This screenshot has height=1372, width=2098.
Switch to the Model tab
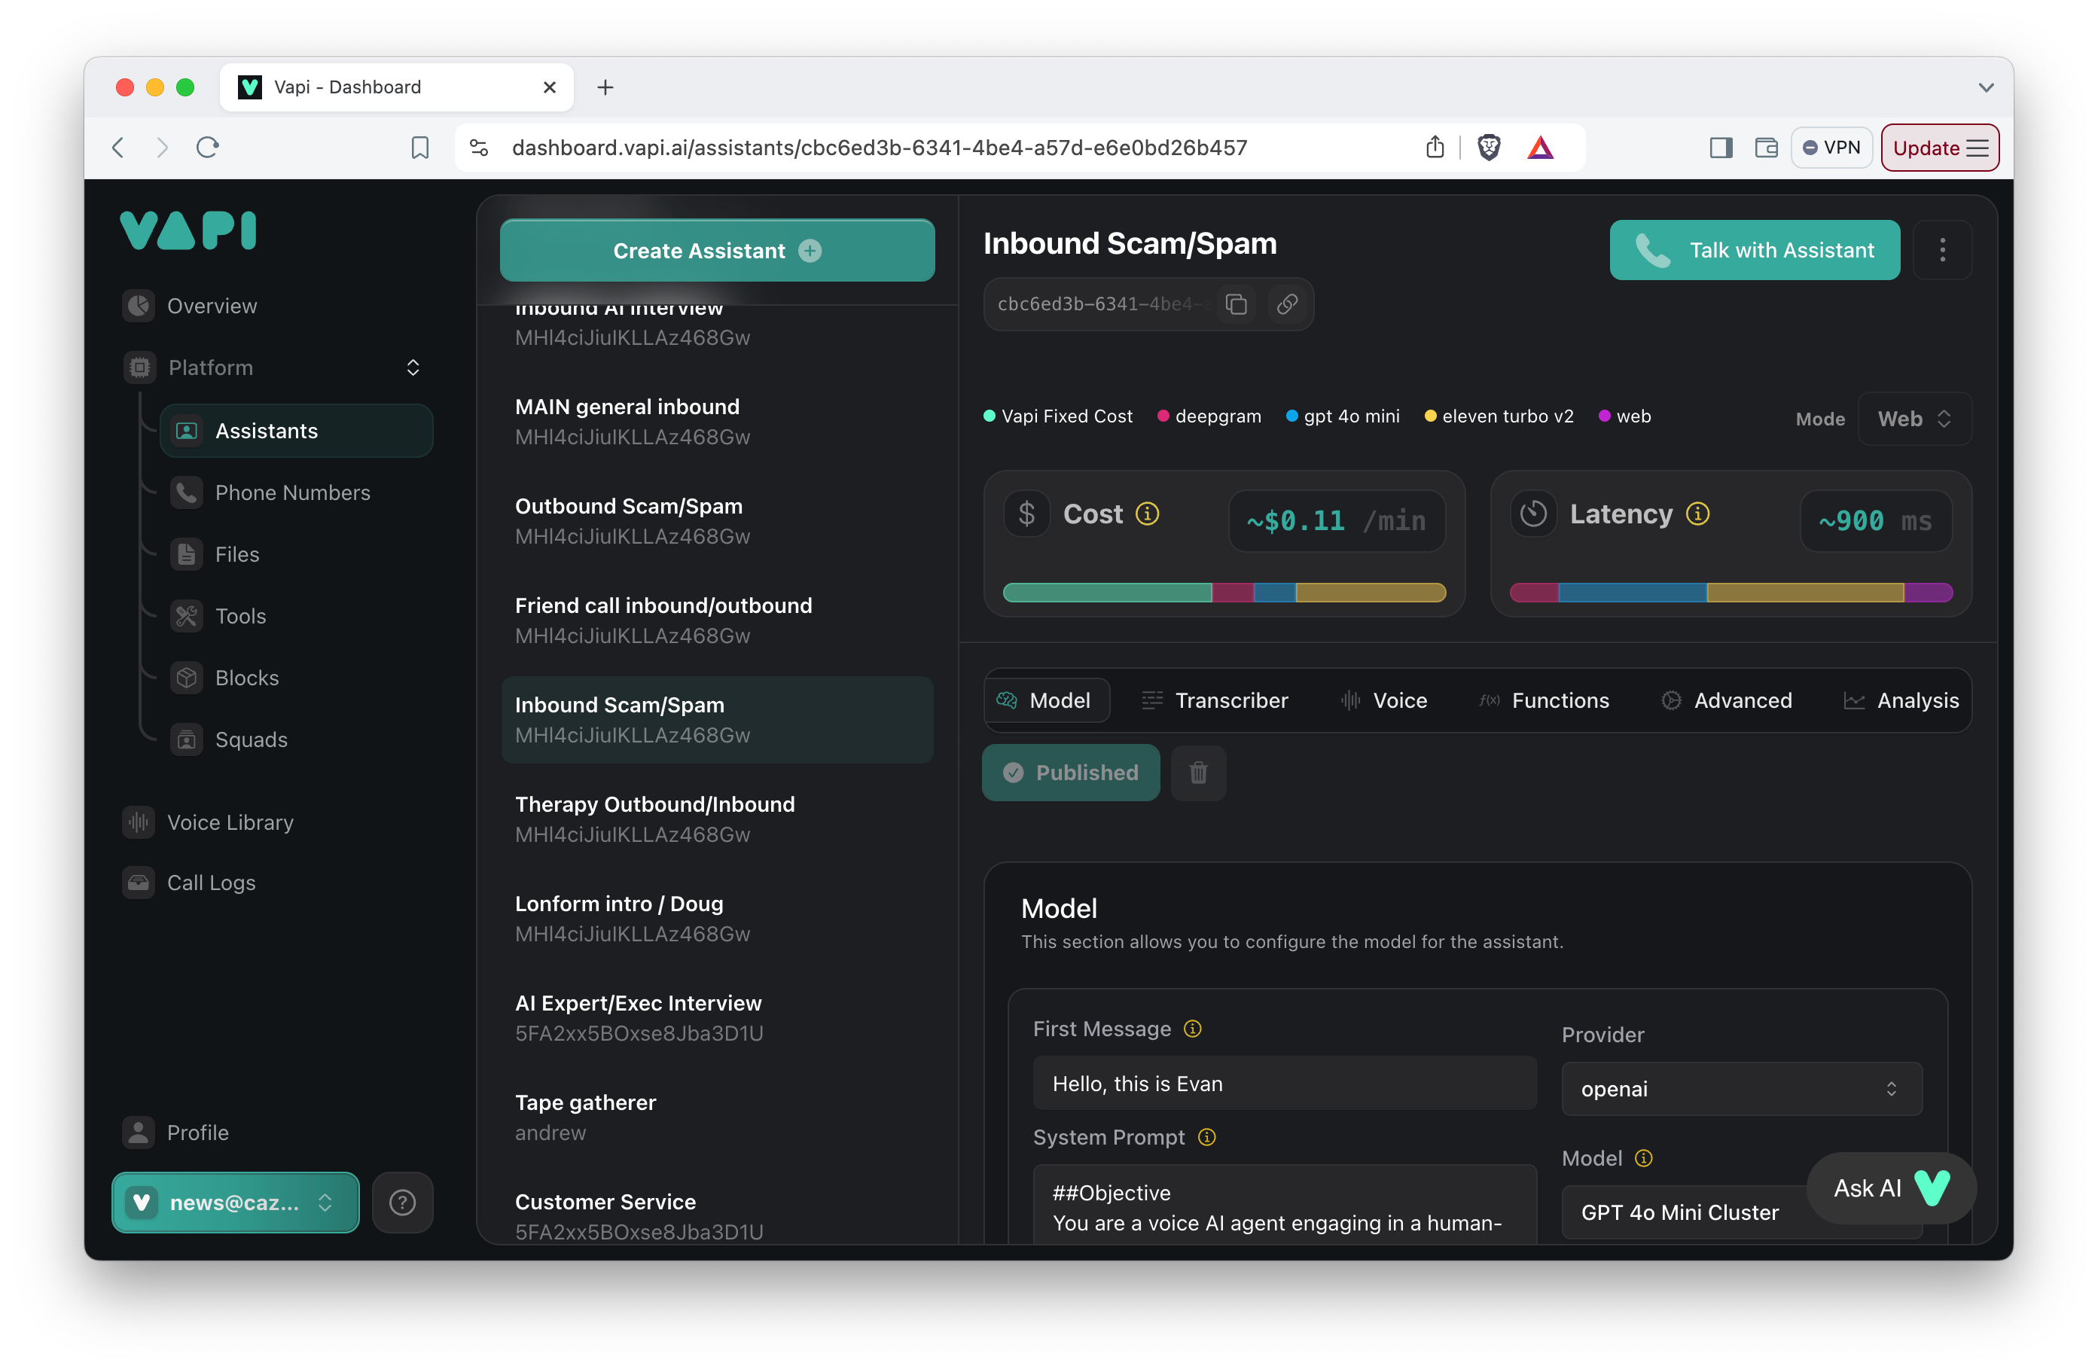pos(1046,700)
